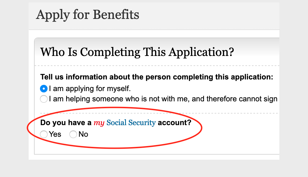Click the "Yes" label text

[x=55, y=134]
